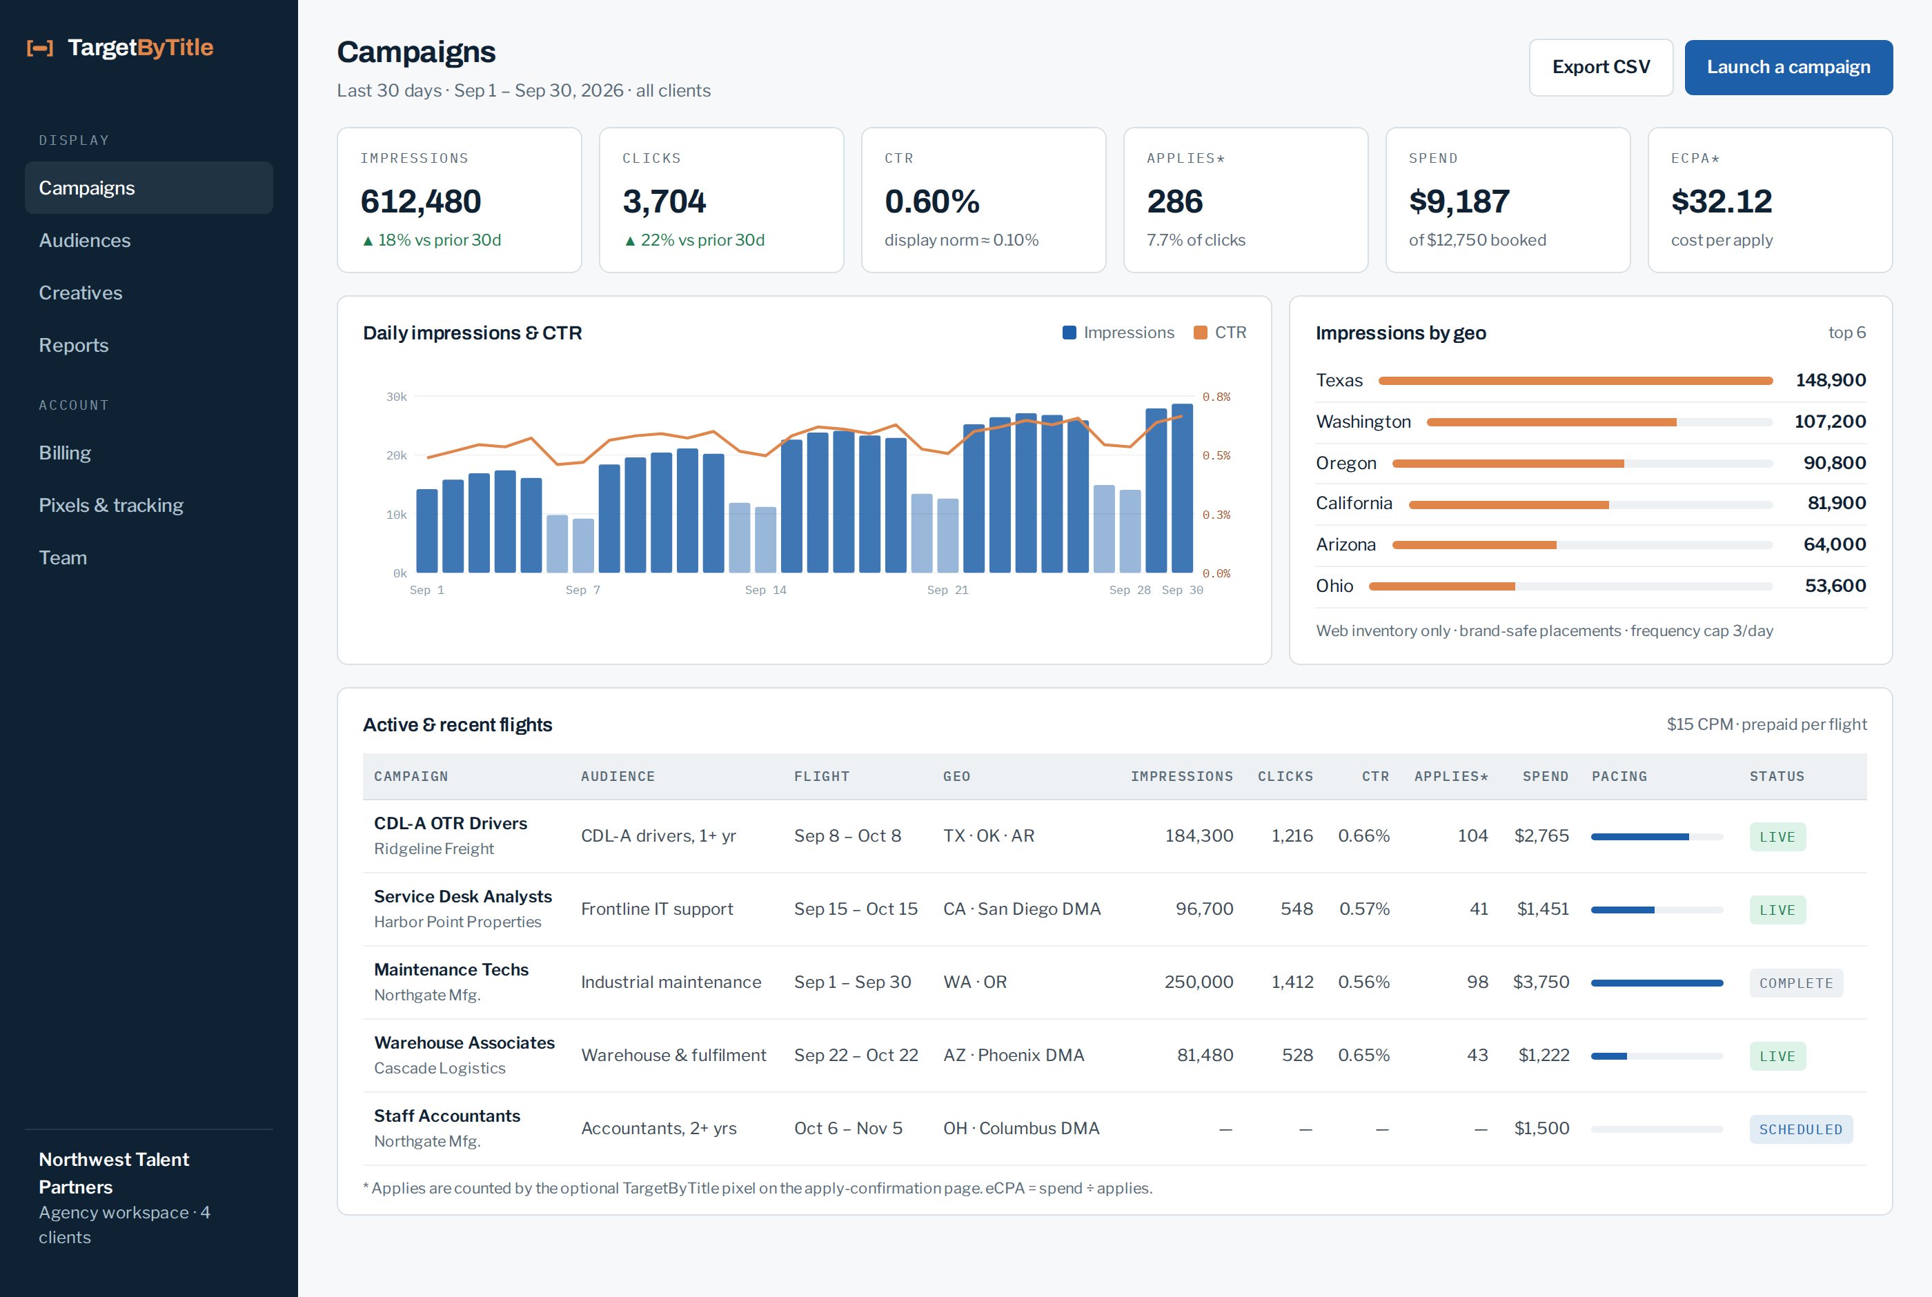Click the TargetByTitle bracket logo icon
This screenshot has width=1932, height=1297.
(40, 48)
